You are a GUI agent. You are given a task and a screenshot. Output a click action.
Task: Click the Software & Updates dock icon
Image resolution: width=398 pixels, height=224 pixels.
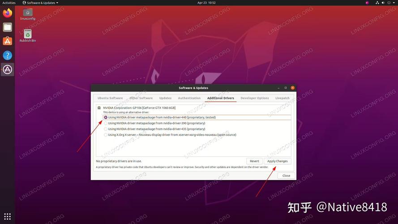coord(7,69)
